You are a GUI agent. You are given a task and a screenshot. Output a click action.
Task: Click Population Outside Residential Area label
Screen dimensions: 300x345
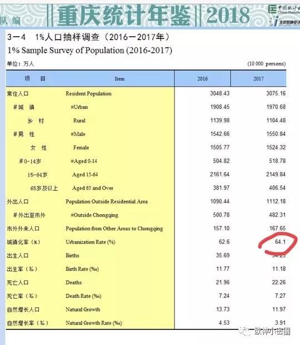[x=107, y=201]
